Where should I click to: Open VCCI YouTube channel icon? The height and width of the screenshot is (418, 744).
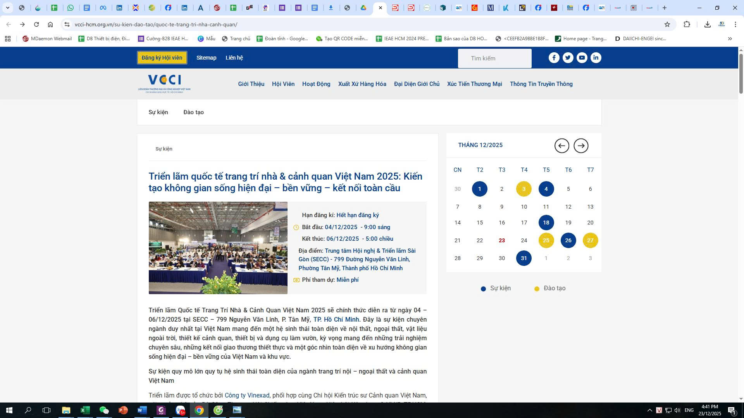coord(582,58)
